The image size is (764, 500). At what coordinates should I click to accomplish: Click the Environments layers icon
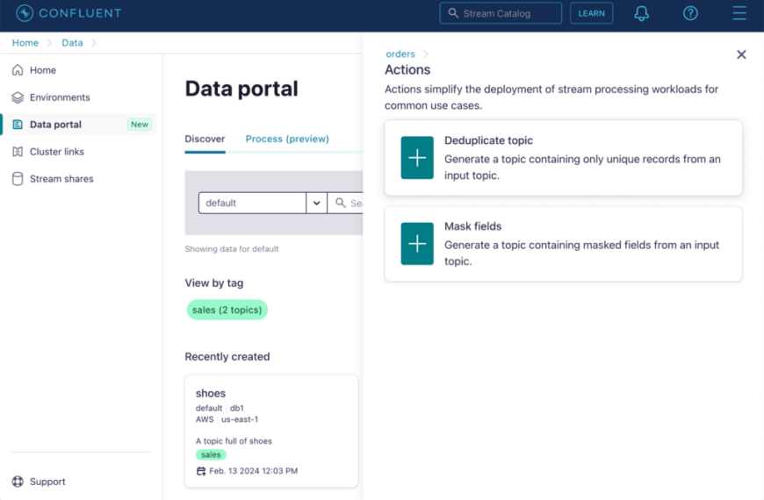(x=18, y=97)
